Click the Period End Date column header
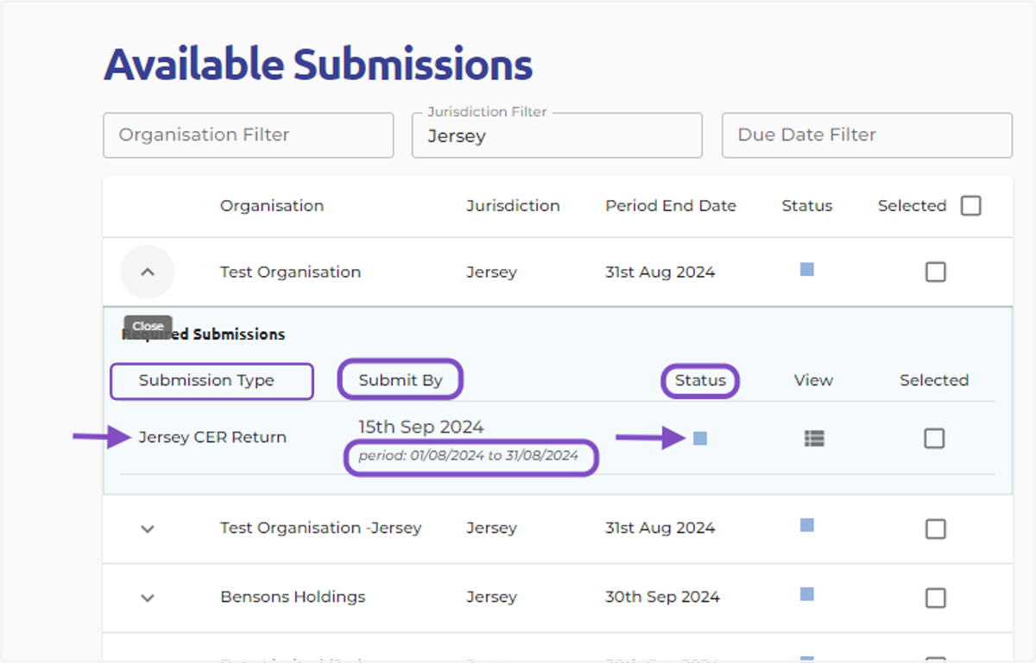Image resolution: width=1036 pixels, height=663 pixels. point(671,206)
